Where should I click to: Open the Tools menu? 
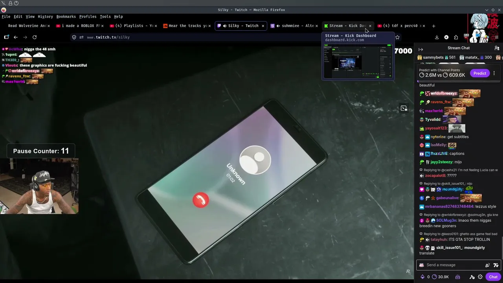[105, 17]
